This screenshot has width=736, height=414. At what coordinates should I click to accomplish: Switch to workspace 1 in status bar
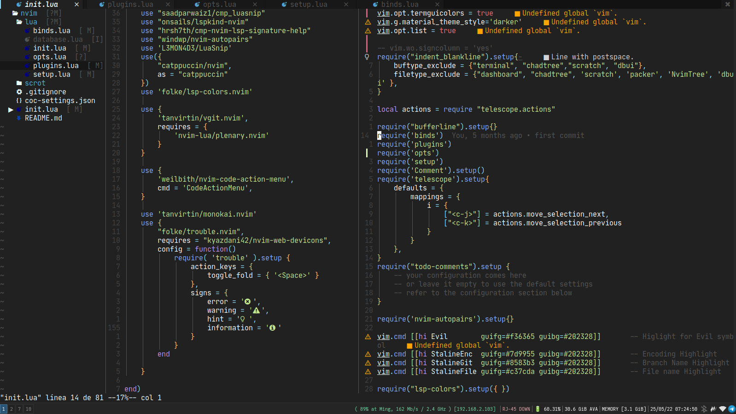[3, 408]
